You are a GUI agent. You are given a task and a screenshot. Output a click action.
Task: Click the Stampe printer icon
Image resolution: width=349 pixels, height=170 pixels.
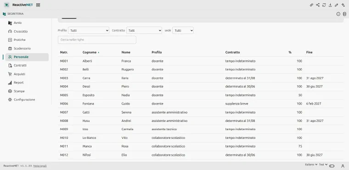10,91
